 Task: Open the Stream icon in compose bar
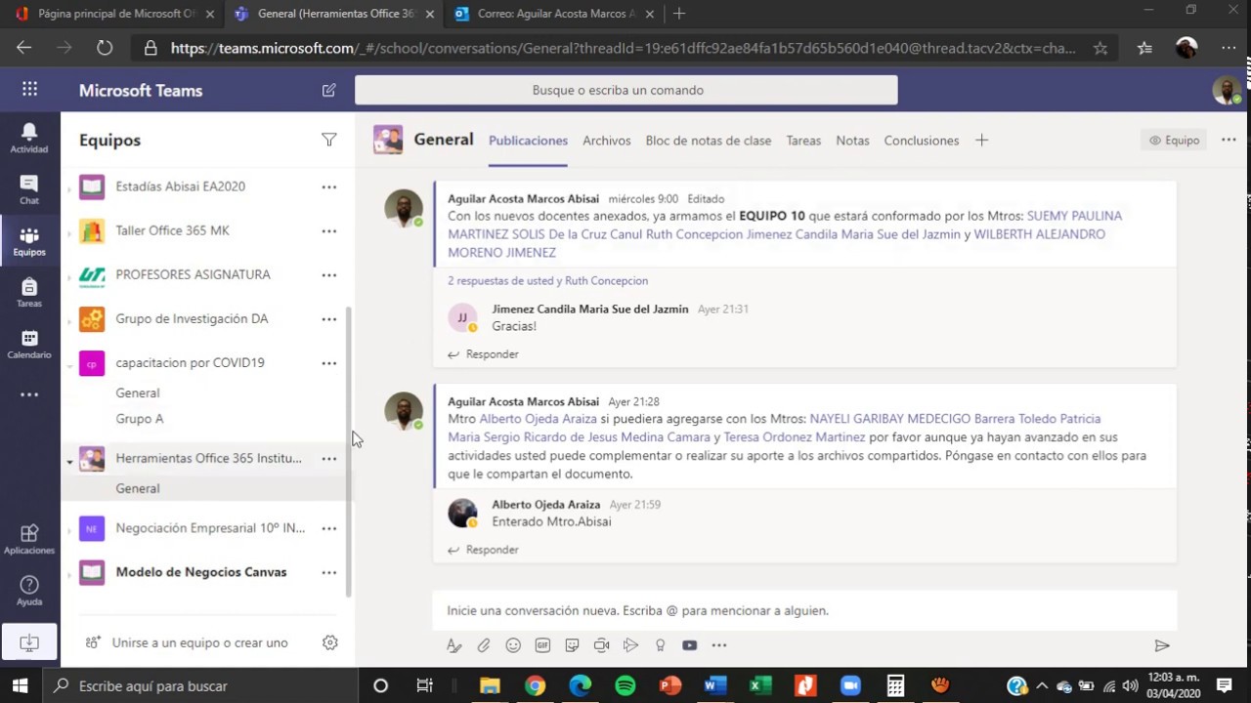(630, 645)
